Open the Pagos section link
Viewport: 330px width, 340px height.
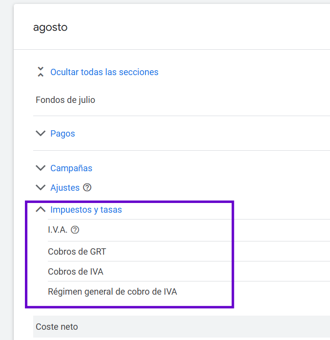tap(62, 133)
